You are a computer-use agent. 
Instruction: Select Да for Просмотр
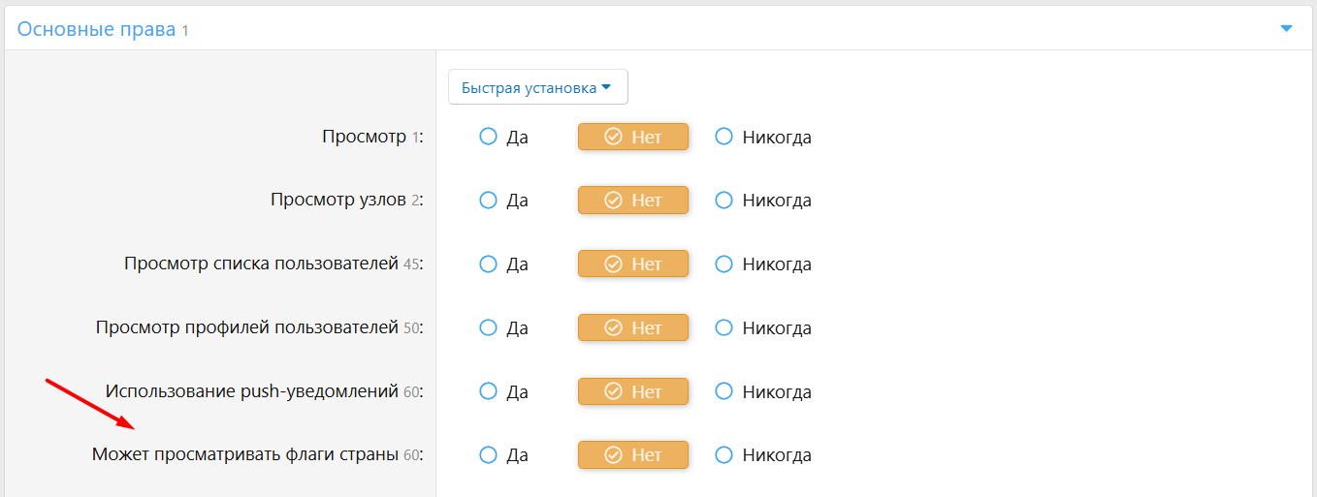[x=489, y=137]
